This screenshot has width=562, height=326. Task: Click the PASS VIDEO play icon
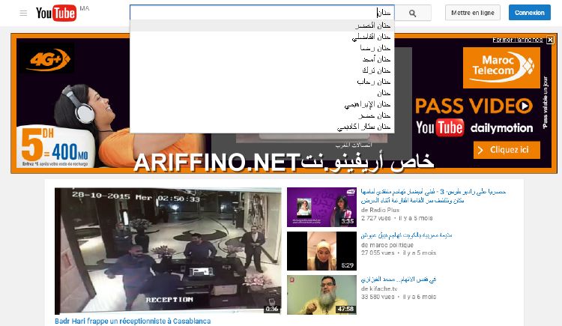tap(525, 106)
